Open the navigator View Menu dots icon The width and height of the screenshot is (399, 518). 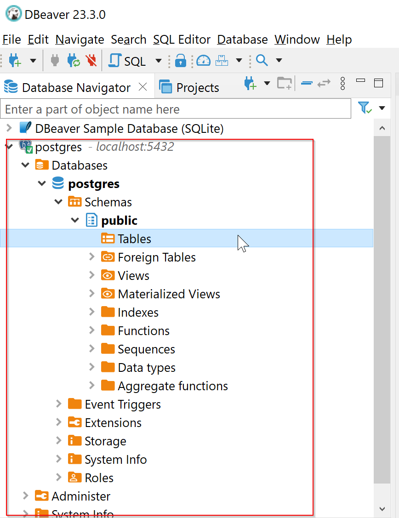[x=342, y=84]
